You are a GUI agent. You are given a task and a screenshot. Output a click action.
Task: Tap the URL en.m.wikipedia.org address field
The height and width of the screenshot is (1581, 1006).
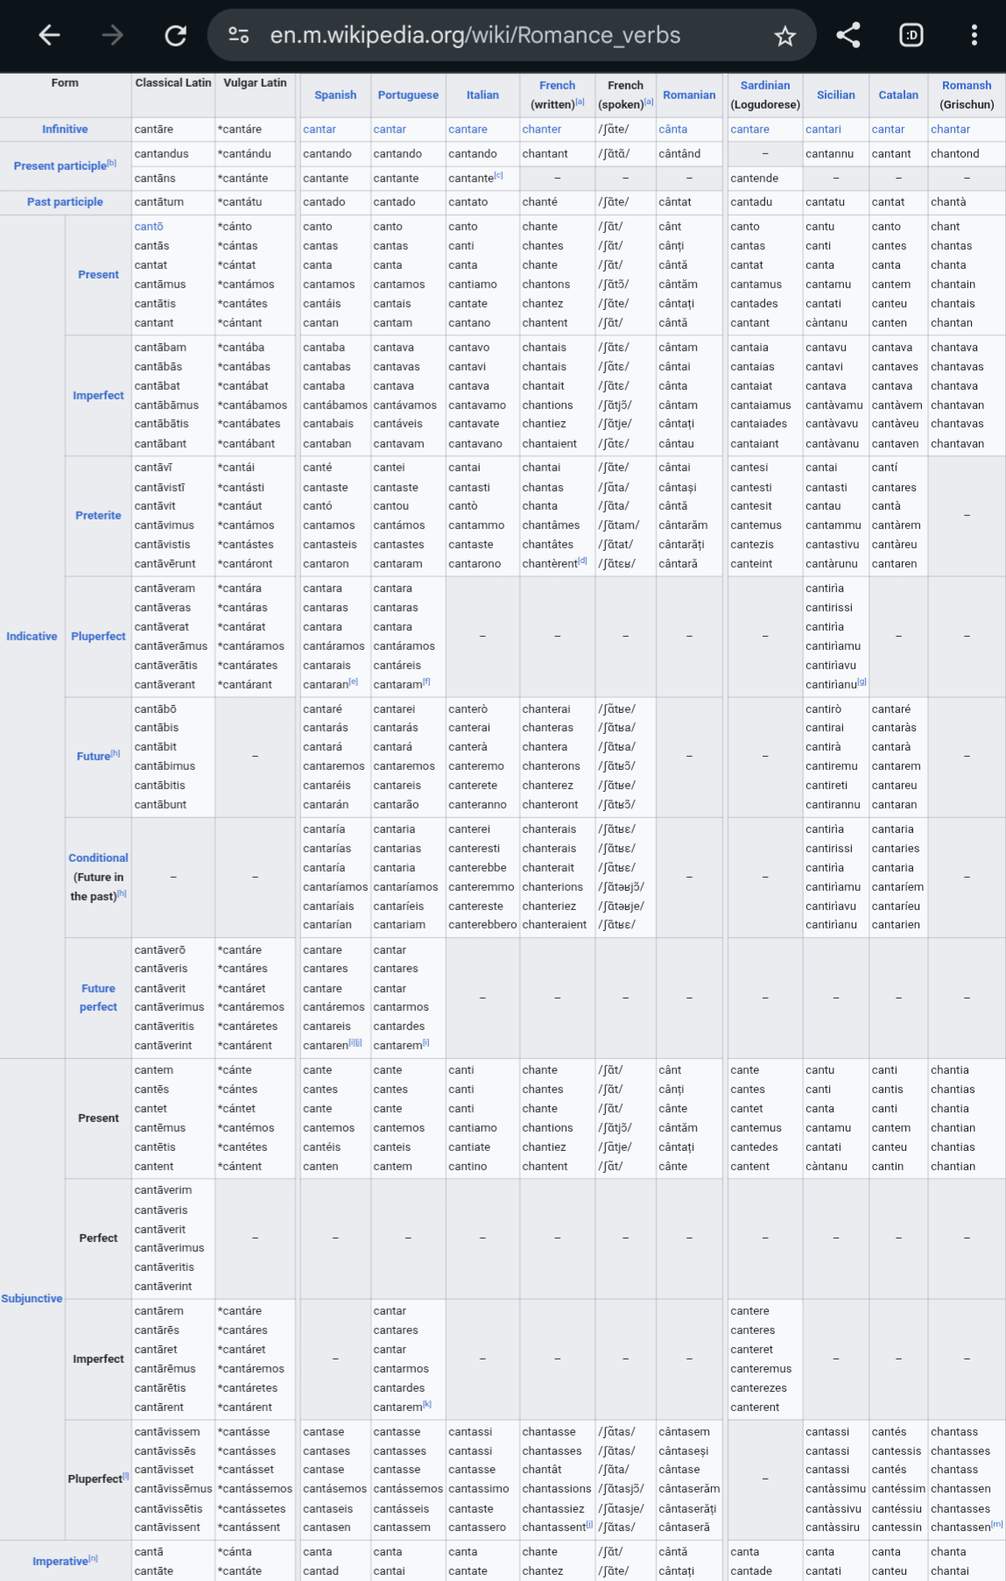coord(475,35)
